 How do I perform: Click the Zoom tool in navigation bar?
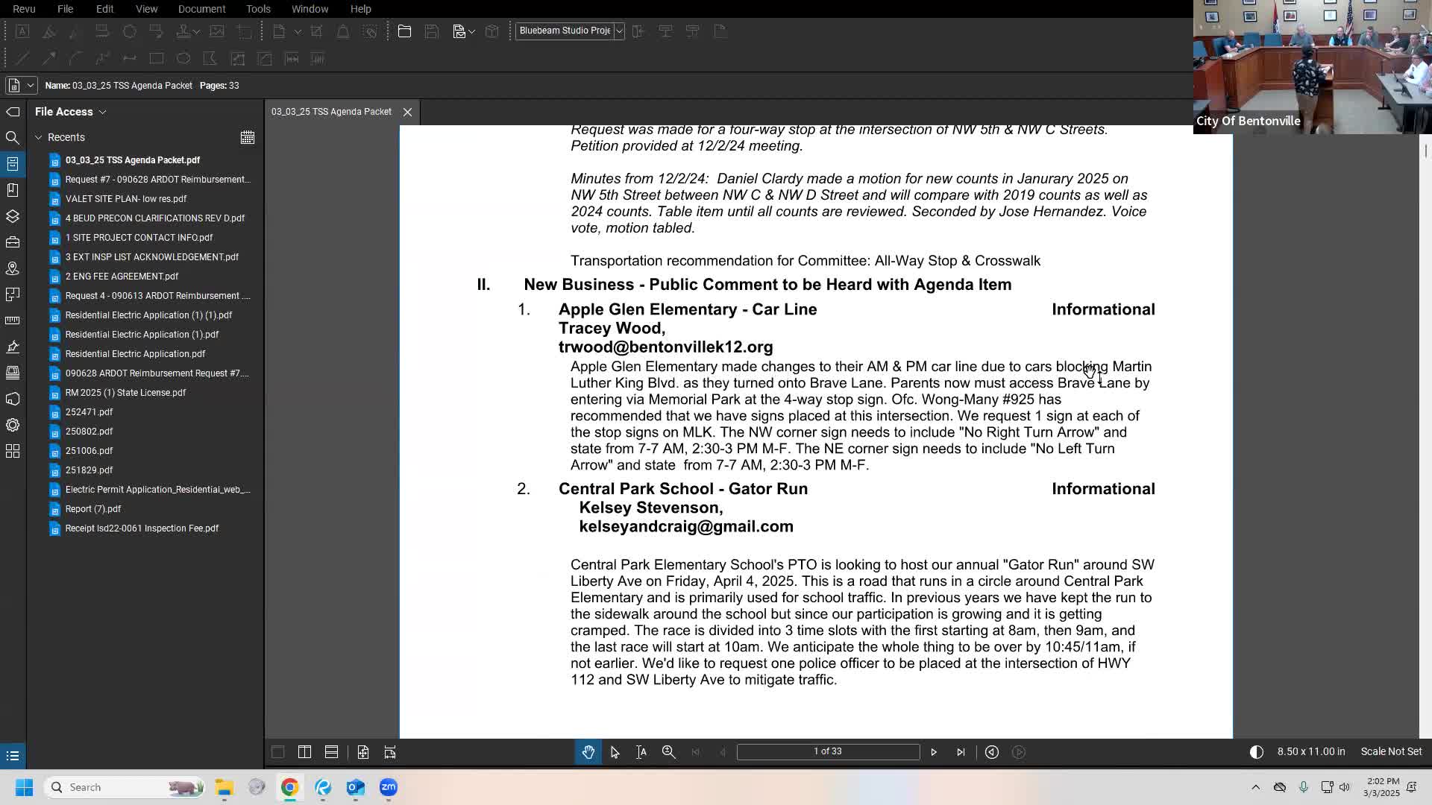(x=668, y=752)
